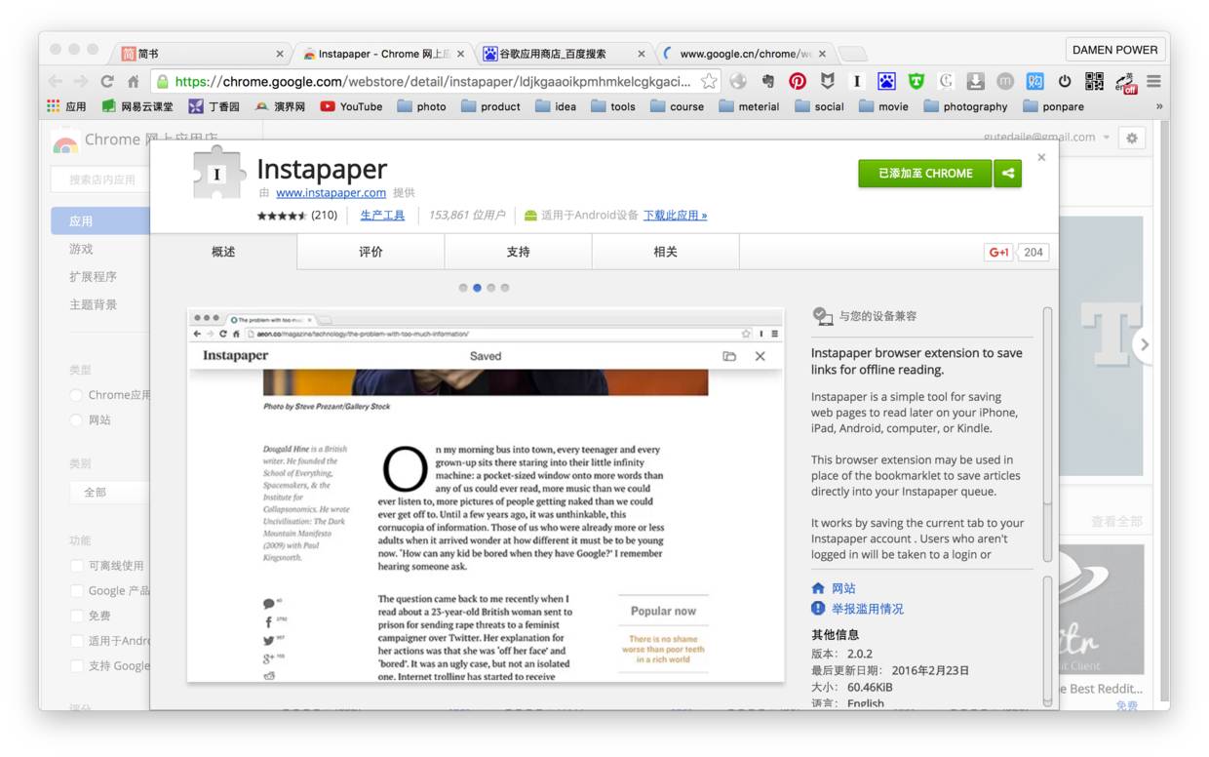Open the 网站 link with house icon
The image size is (1209, 757).
click(x=843, y=589)
